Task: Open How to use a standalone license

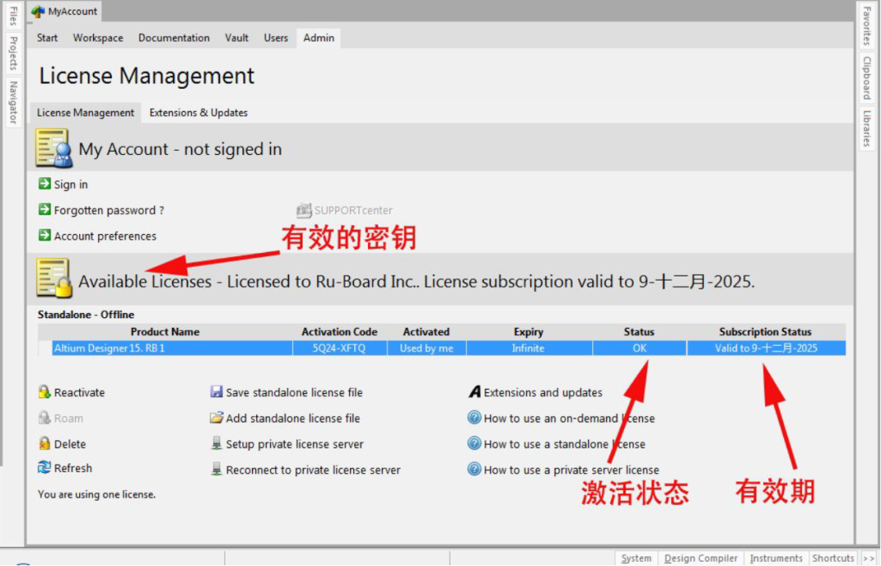Action: pos(564,444)
